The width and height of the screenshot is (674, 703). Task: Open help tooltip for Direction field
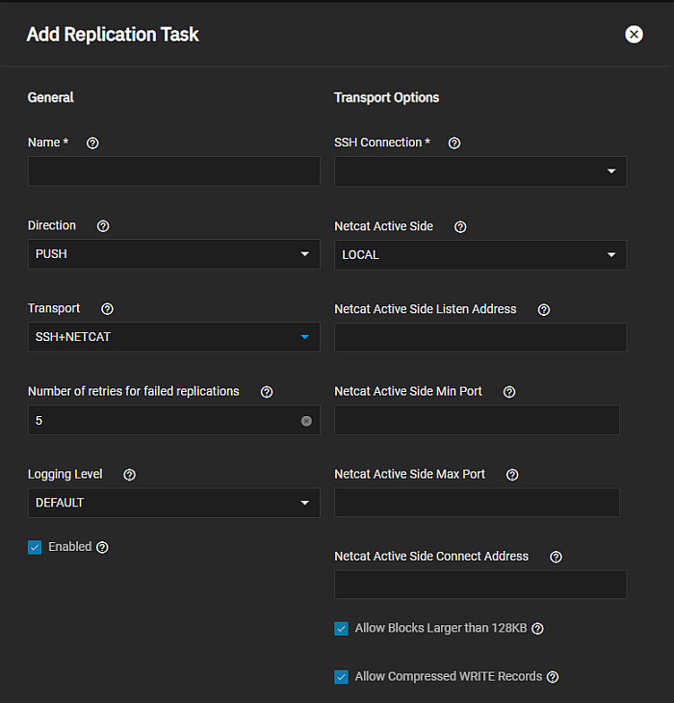[x=103, y=226]
